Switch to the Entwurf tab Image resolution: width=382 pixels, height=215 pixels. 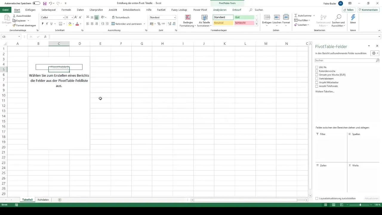coord(237,10)
